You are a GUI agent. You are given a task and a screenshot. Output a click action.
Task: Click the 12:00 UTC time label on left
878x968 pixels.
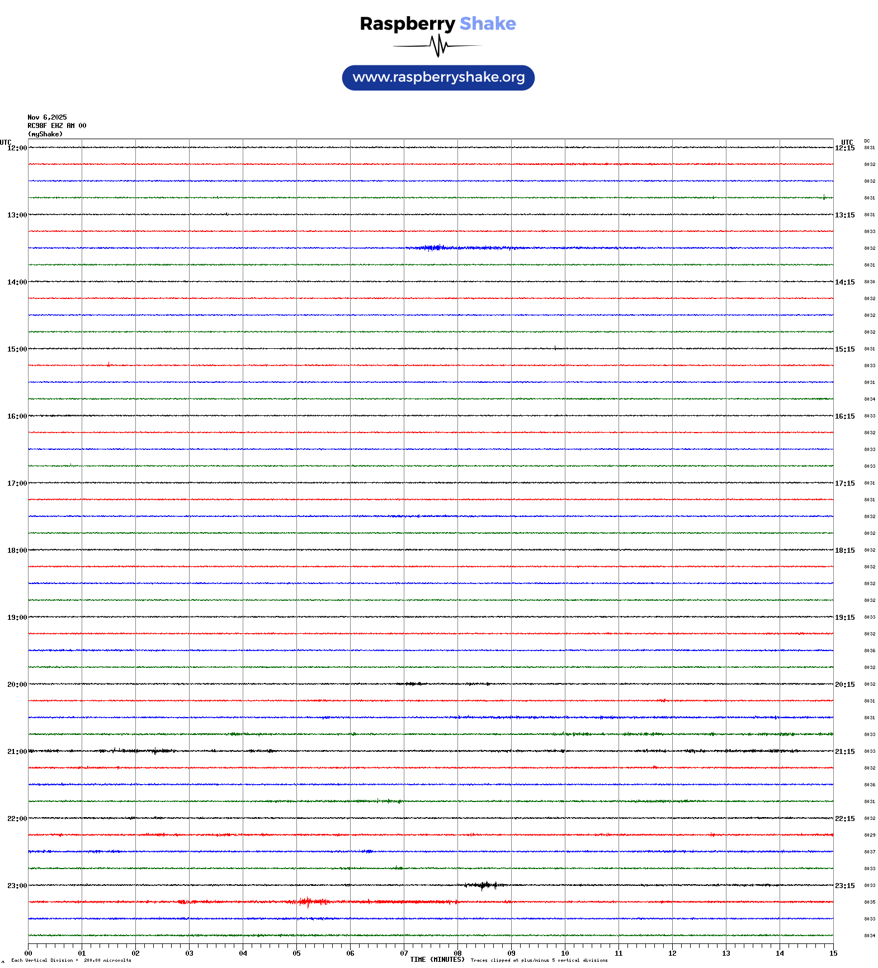[x=17, y=148]
